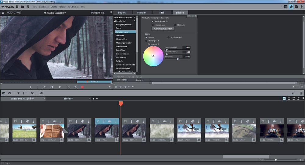Jump to the beginning of the range

click(45, 87)
